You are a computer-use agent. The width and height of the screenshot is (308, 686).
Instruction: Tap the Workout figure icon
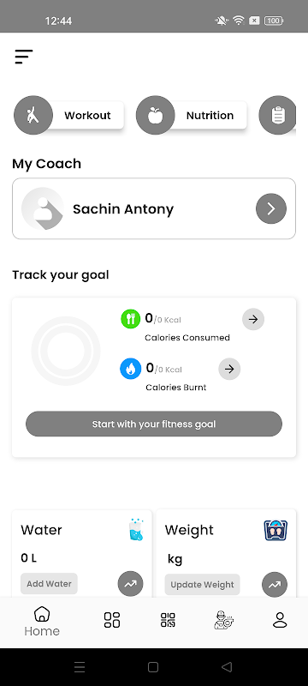coord(33,115)
